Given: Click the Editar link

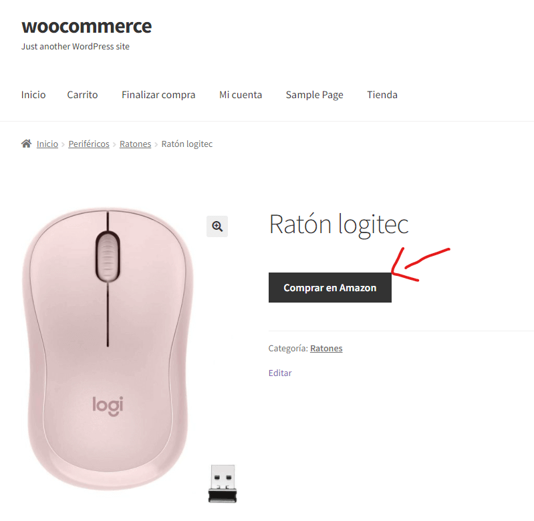Looking at the screenshot, I should point(280,373).
